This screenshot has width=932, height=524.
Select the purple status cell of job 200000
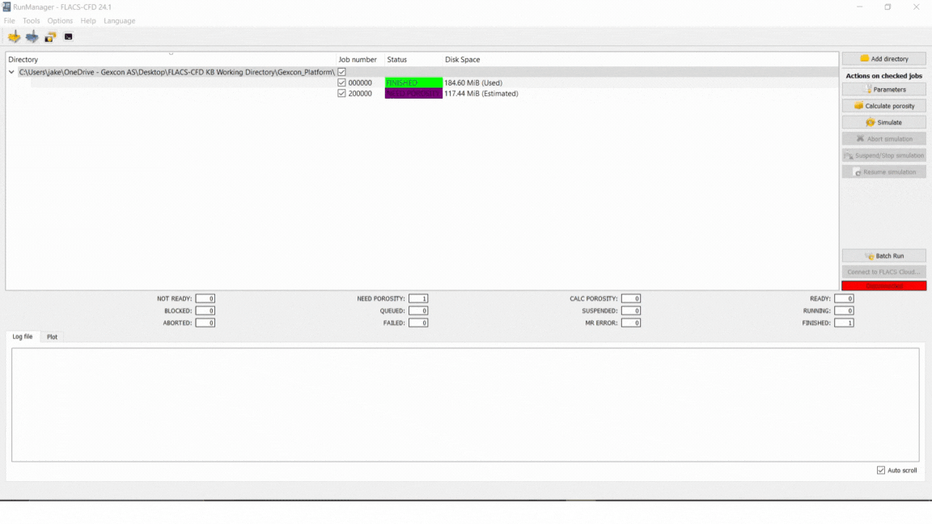pos(413,93)
